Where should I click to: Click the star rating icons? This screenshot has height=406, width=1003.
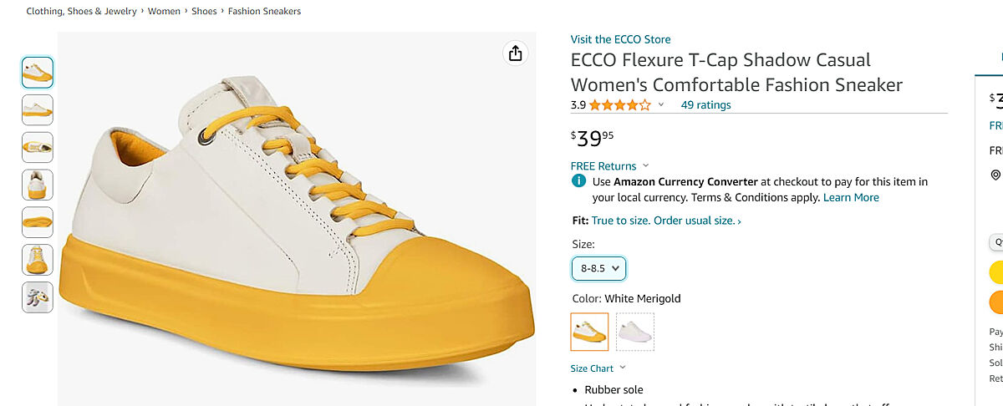click(619, 105)
